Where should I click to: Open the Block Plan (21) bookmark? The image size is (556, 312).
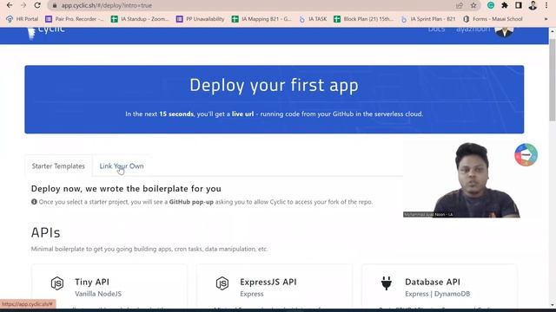click(x=364, y=19)
